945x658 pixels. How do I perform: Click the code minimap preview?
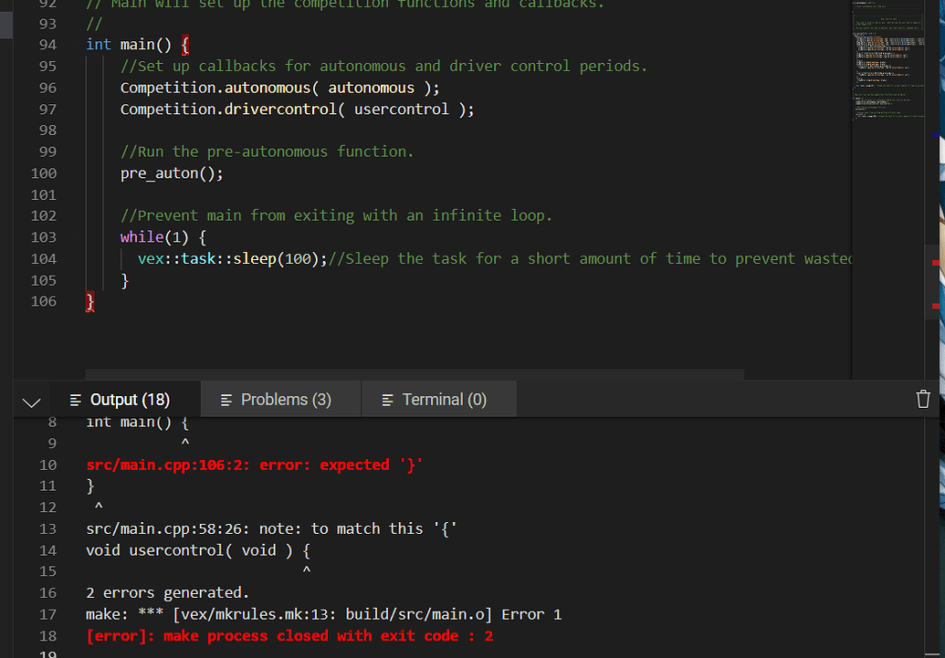tap(887, 73)
